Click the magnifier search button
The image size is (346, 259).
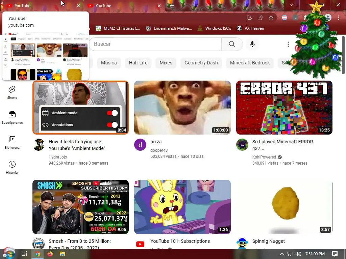(232, 44)
